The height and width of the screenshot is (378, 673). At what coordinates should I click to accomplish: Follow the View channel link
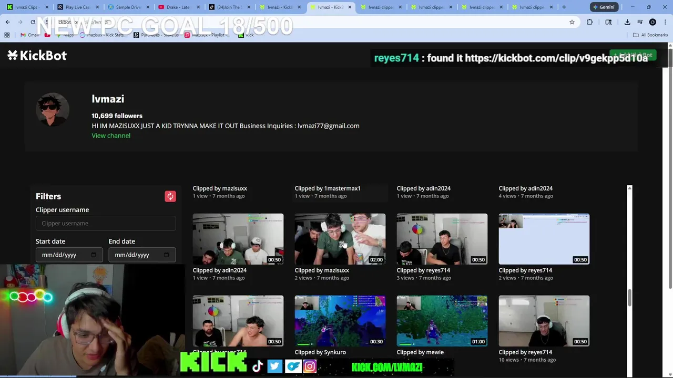111,135
